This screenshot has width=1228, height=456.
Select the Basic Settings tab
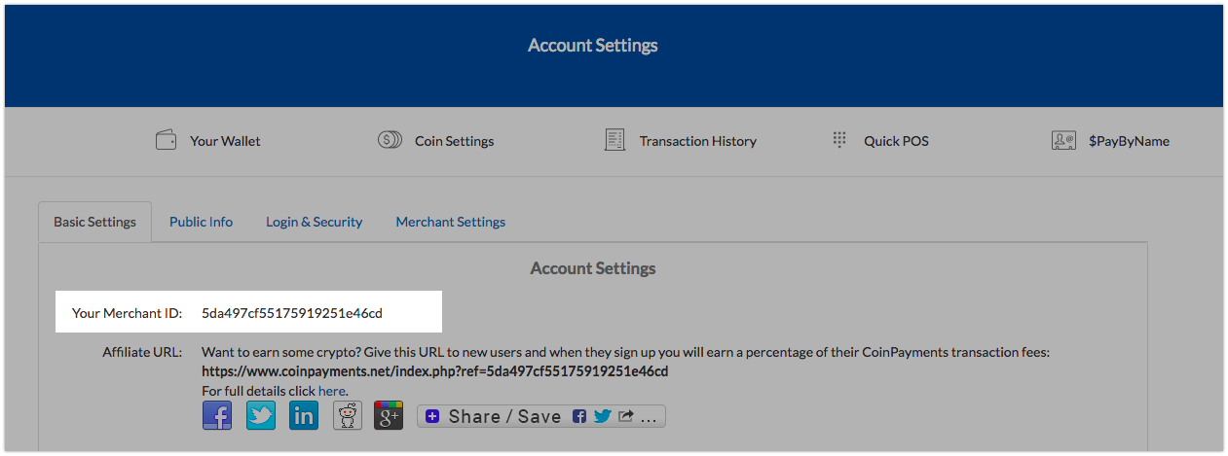(94, 222)
